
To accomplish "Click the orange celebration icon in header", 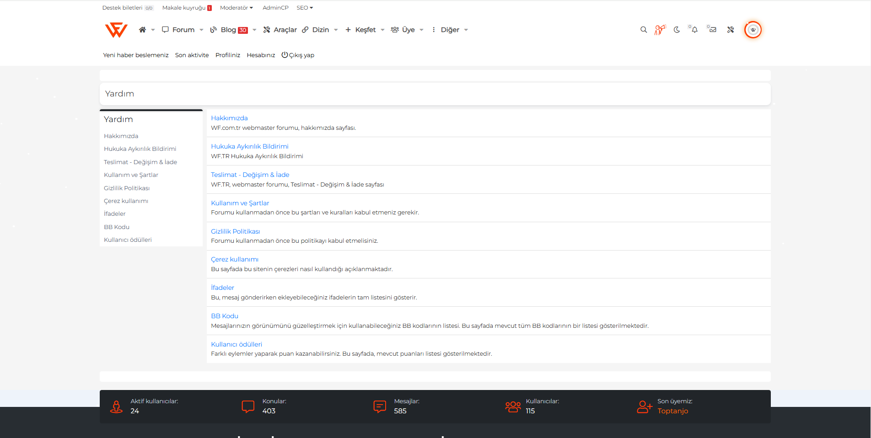I will pos(660,30).
